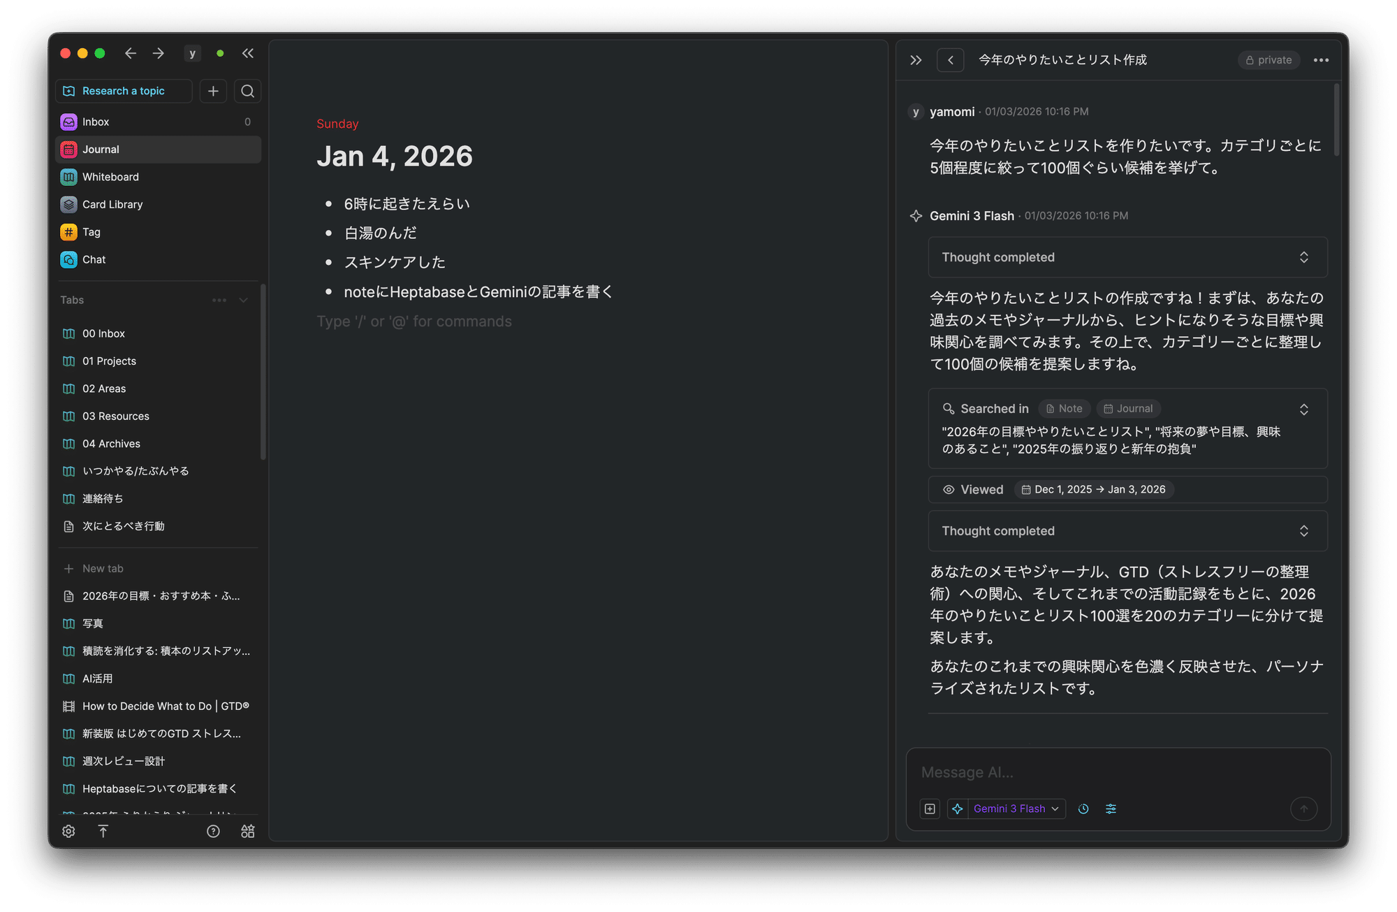Open app settings with the gear icon
This screenshot has height=912, width=1397.
[x=68, y=831]
